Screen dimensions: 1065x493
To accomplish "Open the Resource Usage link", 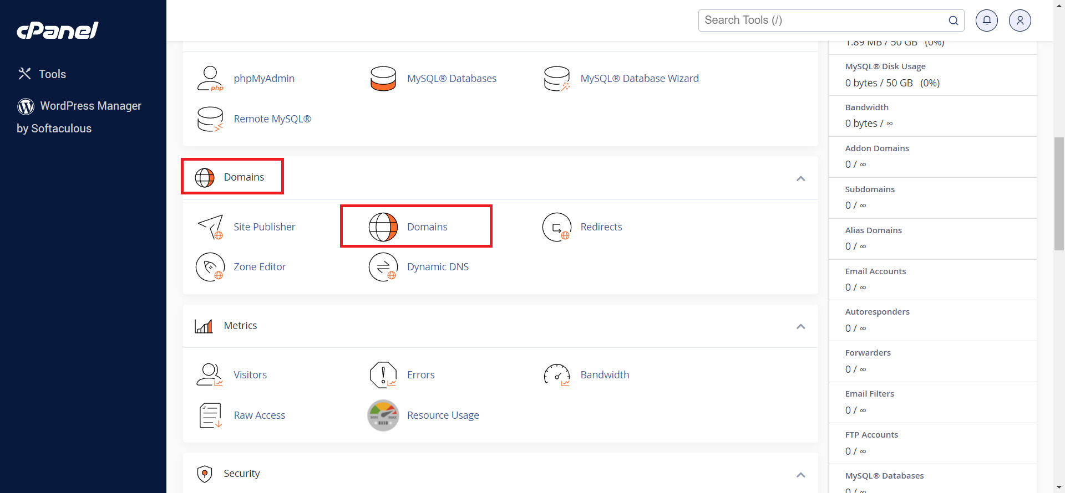I will click(x=443, y=415).
